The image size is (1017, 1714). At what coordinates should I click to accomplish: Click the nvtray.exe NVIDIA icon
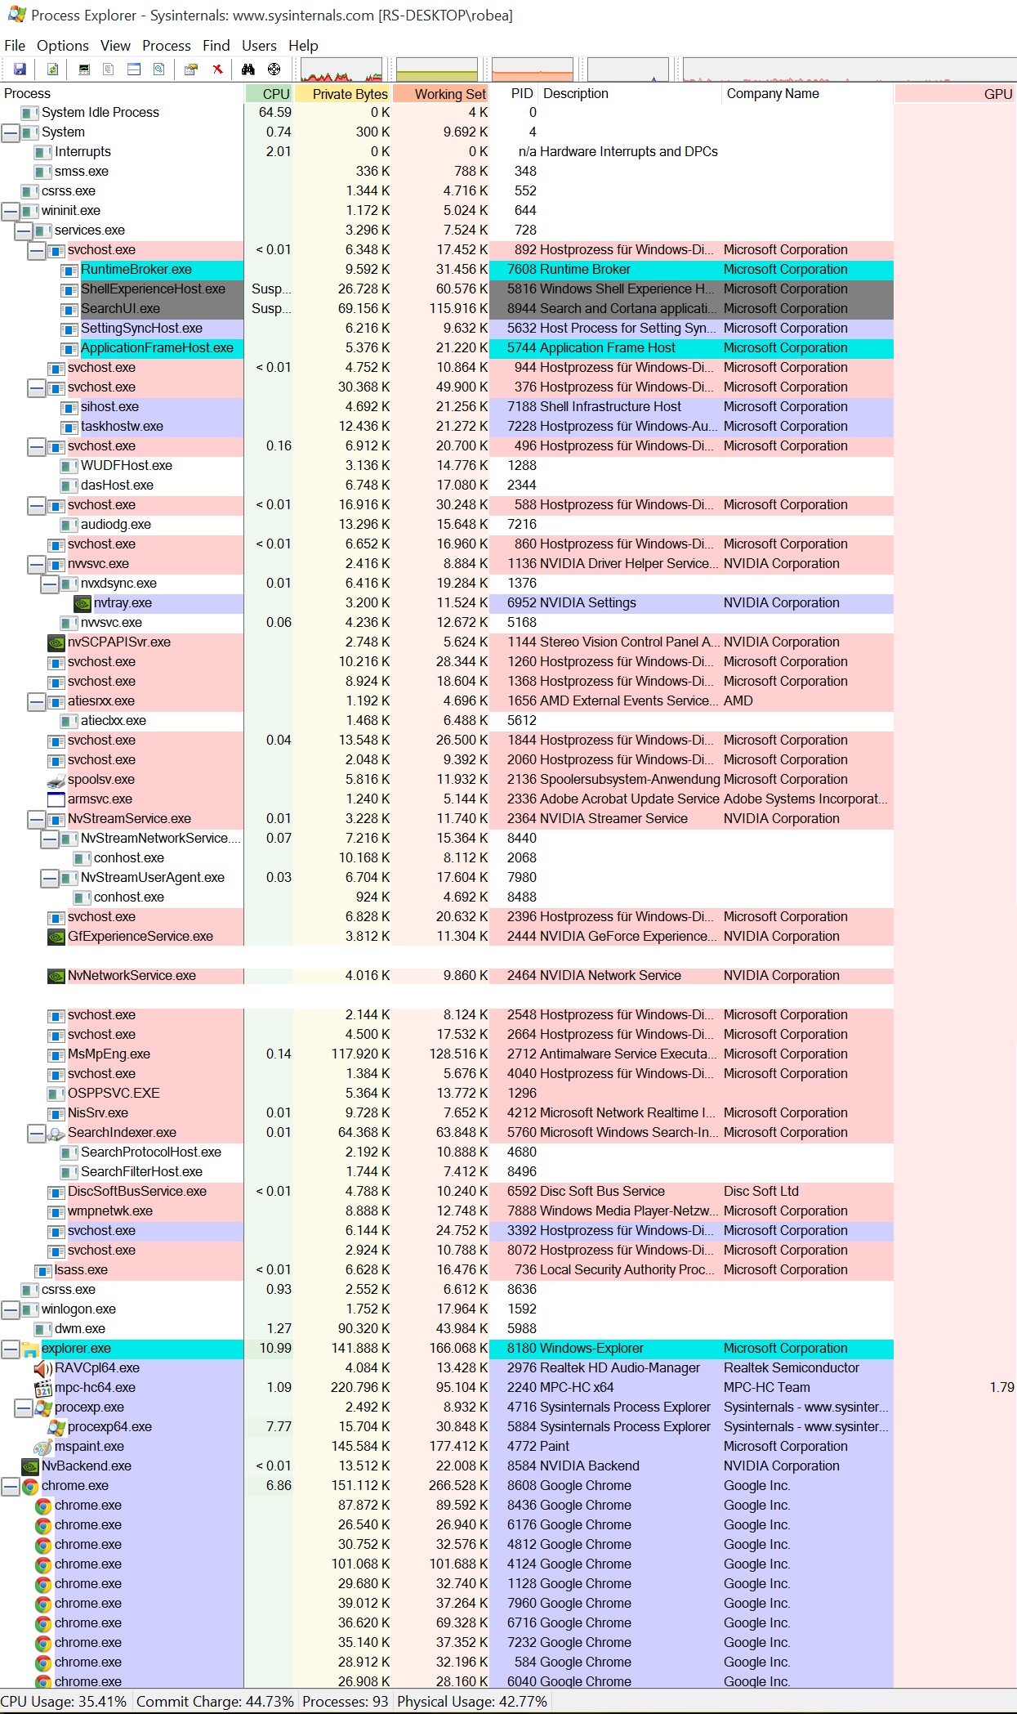coord(83,603)
